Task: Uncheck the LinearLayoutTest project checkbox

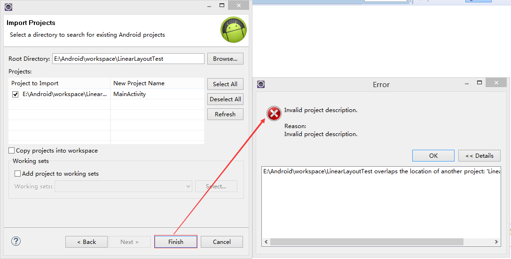Action: (16, 94)
